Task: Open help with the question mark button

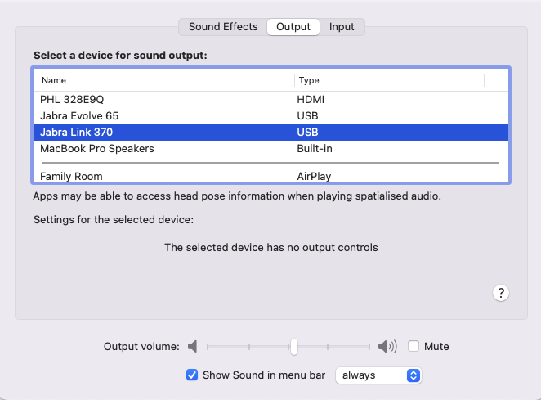Action: click(x=501, y=294)
